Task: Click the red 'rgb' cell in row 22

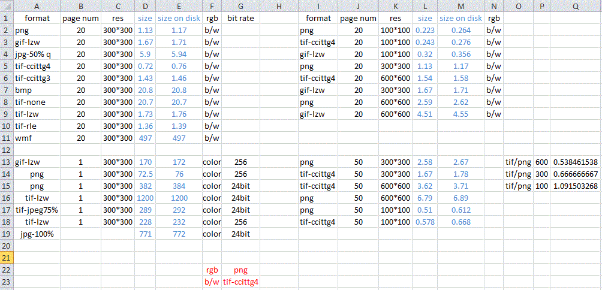Action: click(212, 270)
